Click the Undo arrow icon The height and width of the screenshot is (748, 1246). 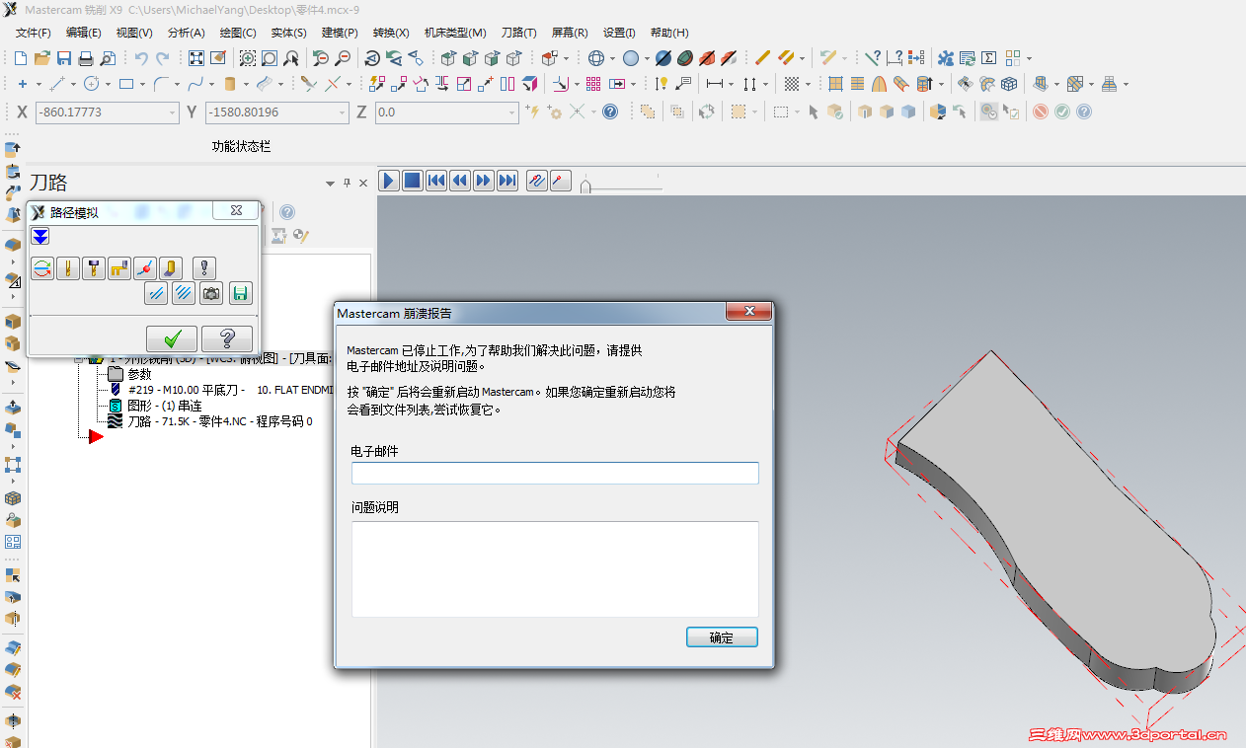tap(141, 58)
